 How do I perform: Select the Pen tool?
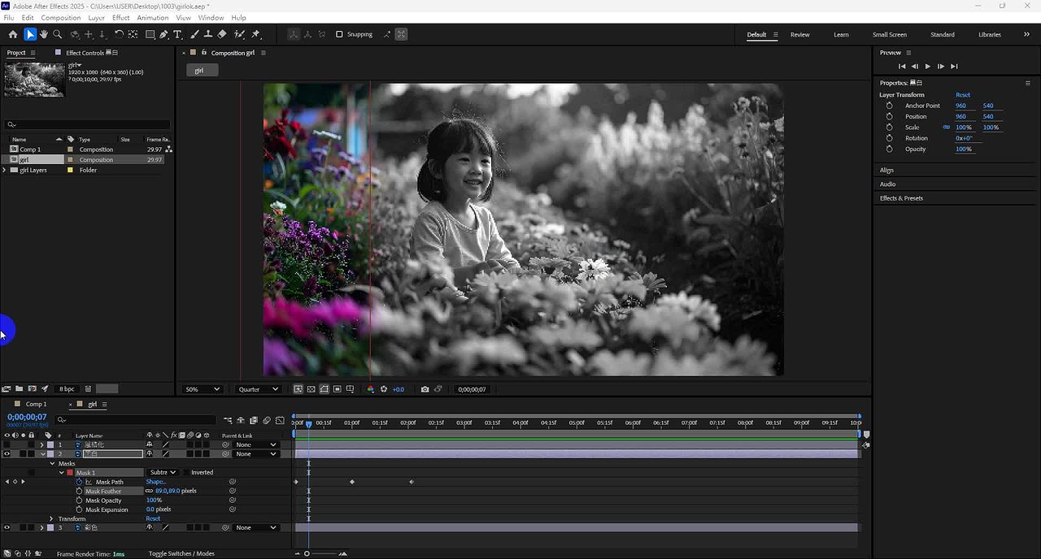(164, 34)
